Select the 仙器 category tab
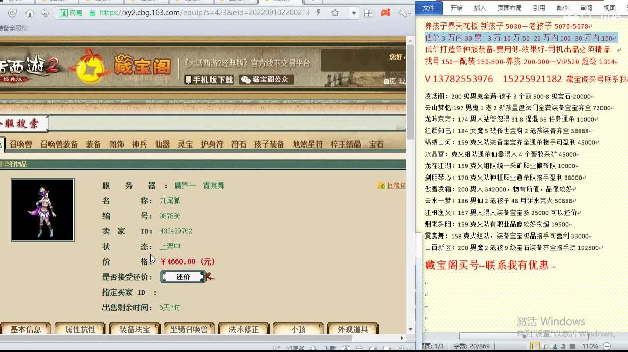Image resolution: width=628 pixels, height=352 pixels. tap(163, 144)
